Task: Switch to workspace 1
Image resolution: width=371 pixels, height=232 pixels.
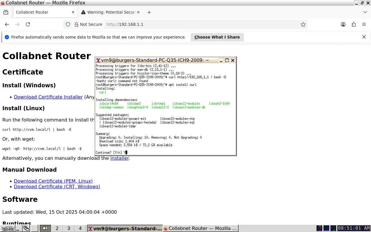Action: coord(45,229)
